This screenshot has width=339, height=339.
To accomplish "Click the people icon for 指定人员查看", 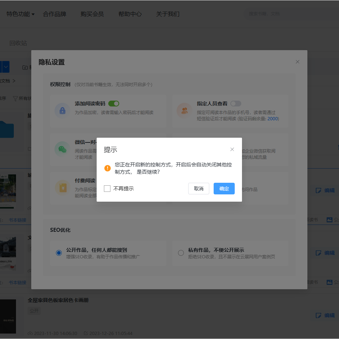I will point(184,111).
